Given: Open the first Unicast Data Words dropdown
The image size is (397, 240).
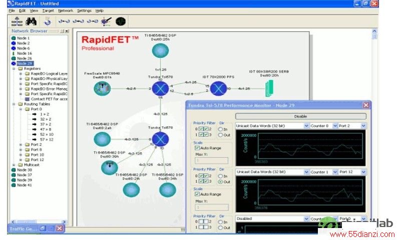Looking at the screenshot, I should [x=306, y=125].
